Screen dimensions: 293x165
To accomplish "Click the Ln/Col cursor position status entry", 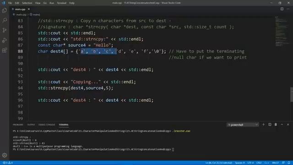I will [x=219, y=163].
